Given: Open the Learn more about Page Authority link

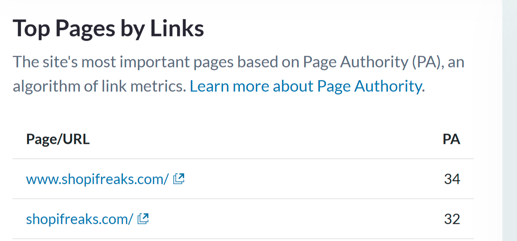Looking at the screenshot, I should (307, 86).
